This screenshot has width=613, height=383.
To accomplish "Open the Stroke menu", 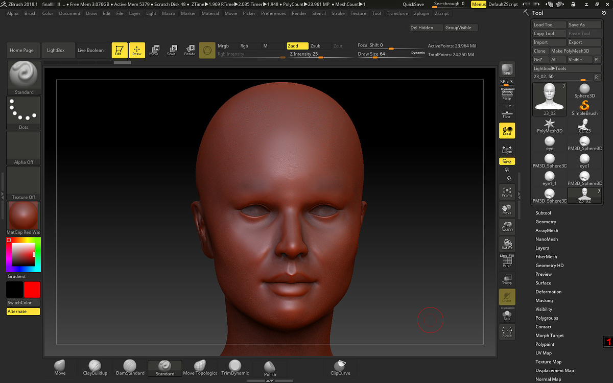I will (x=338, y=13).
